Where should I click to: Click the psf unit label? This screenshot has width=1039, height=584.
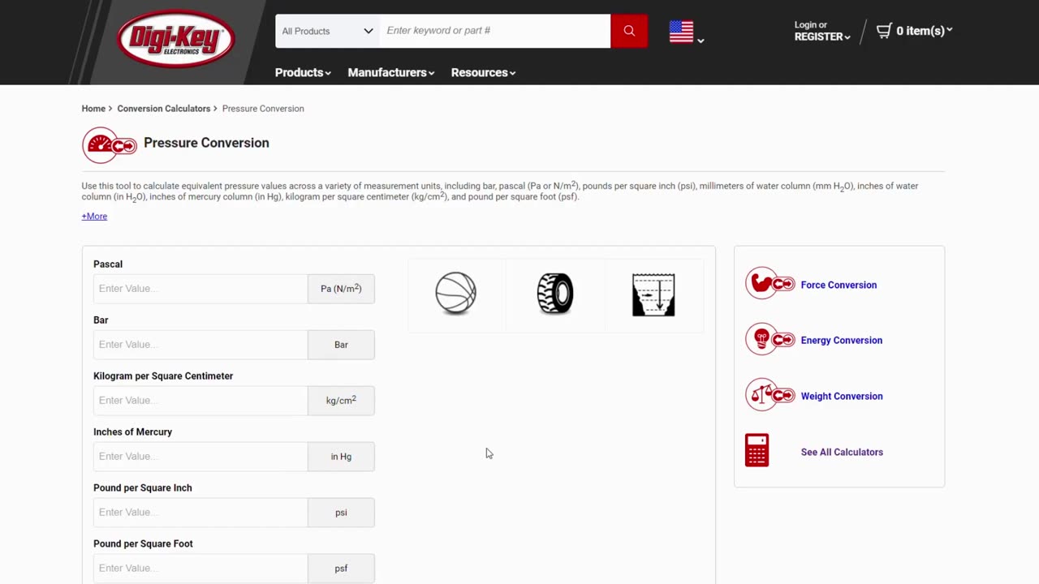coord(341,569)
